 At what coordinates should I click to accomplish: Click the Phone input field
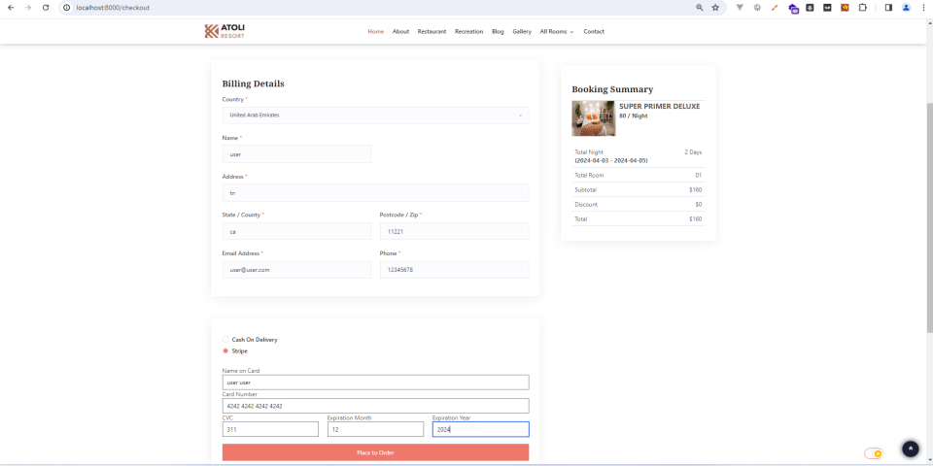(x=454, y=270)
